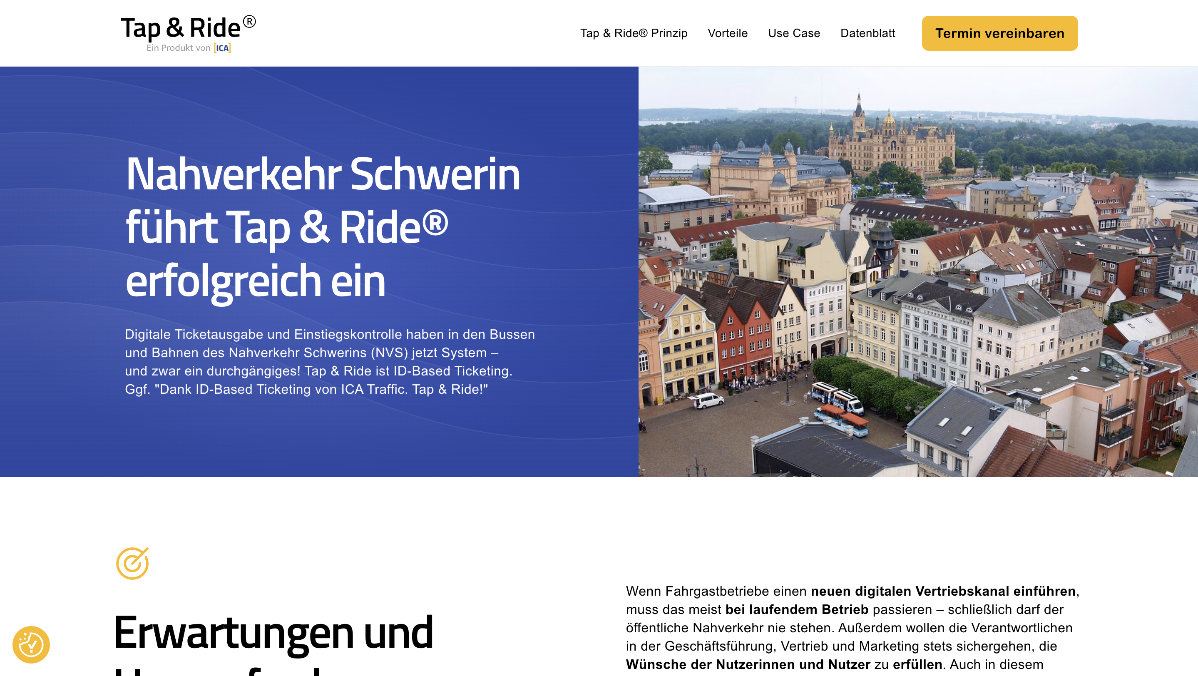
Task: Click bold text neuen digitalen Vertriebskanal einführen
Action: click(943, 591)
